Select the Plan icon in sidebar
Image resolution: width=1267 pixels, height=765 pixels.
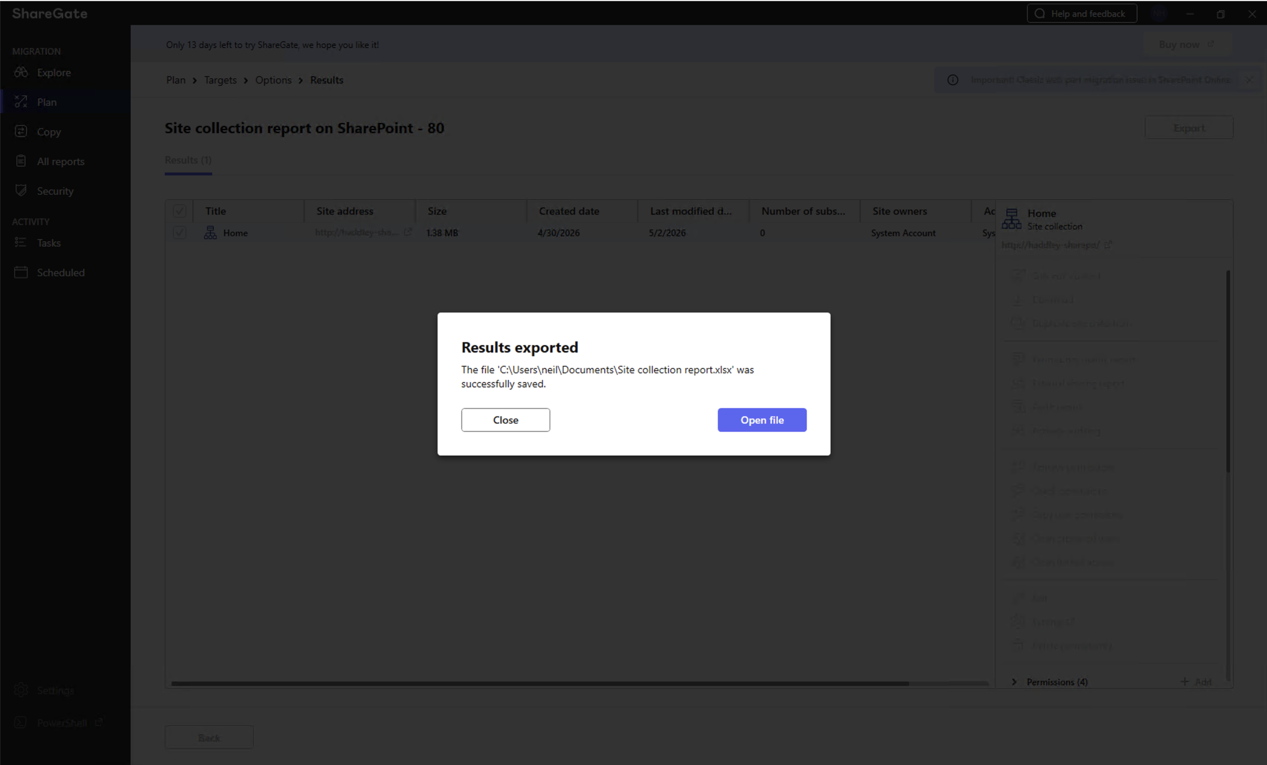[x=21, y=102]
